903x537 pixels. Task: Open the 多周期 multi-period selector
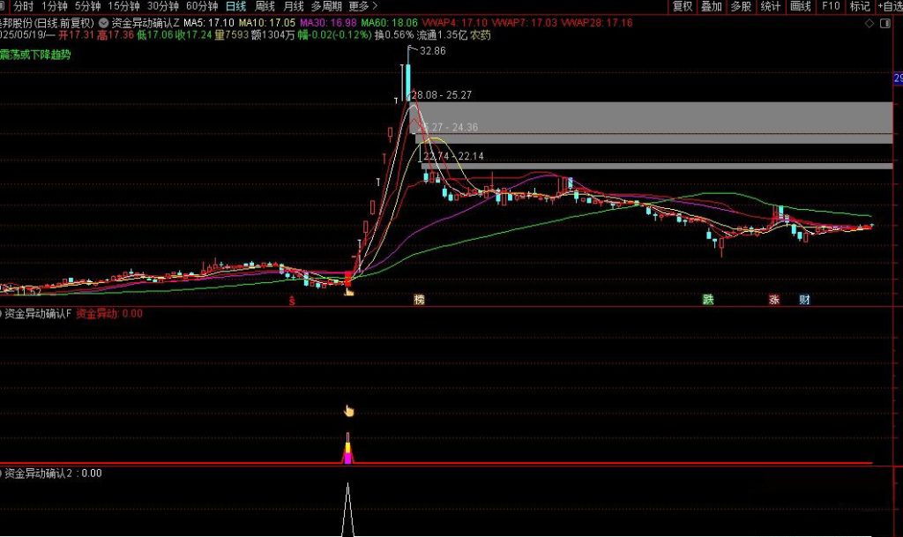click(326, 6)
